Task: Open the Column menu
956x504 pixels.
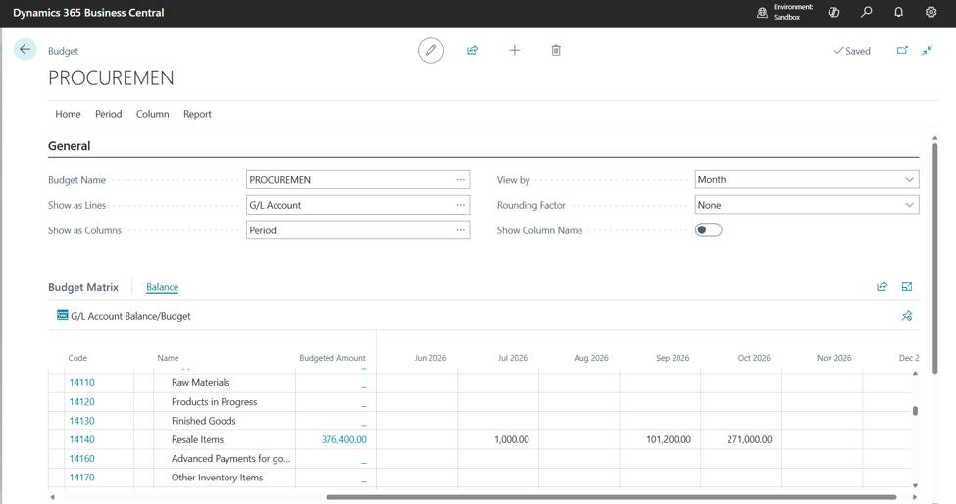Action: click(152, 114)
